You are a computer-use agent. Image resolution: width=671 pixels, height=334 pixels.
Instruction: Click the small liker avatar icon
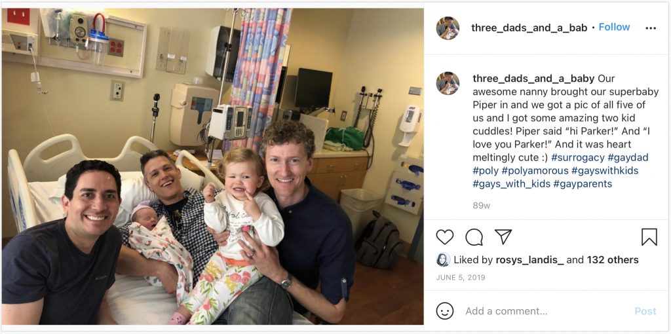443,259
